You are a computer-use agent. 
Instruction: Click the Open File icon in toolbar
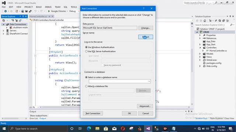pos(22,11)
